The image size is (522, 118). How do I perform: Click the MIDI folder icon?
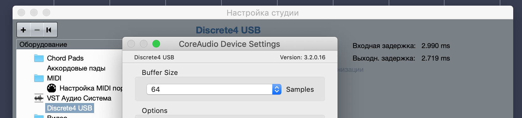point(39,78)
